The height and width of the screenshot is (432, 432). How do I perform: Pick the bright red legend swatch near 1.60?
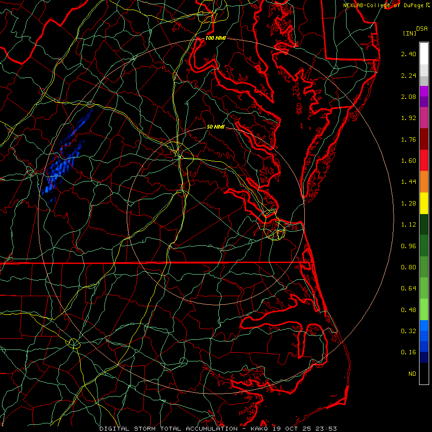(424, 160)
